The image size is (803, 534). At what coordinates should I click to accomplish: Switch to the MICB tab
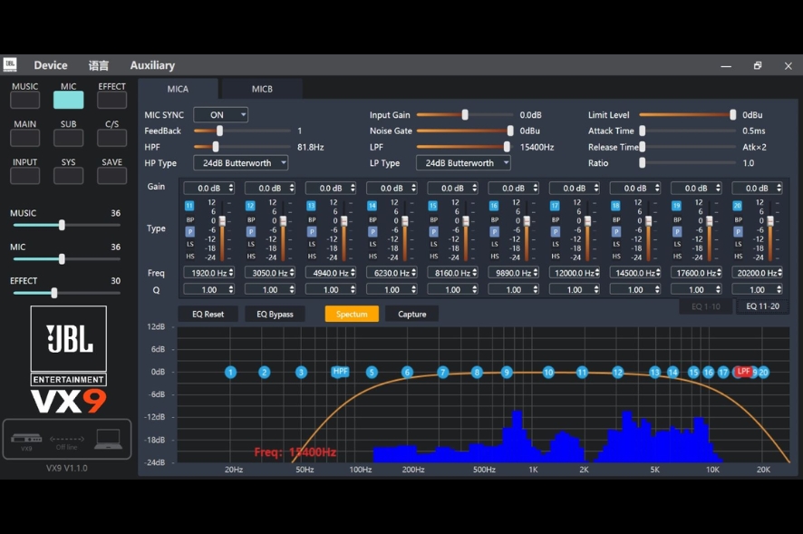point(262,89)
